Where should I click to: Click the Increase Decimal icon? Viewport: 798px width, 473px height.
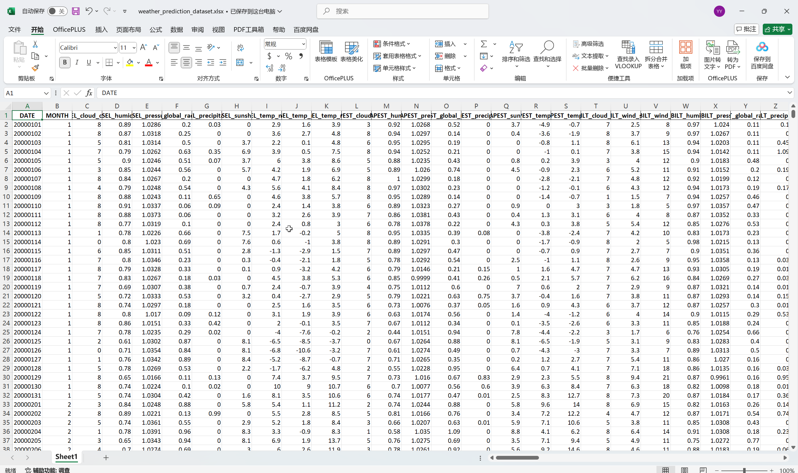(x=270, y=68)
